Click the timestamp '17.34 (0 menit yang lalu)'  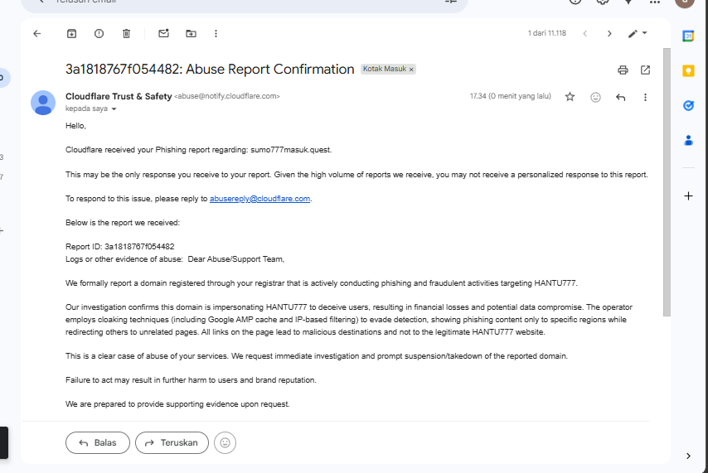point(510,96)
